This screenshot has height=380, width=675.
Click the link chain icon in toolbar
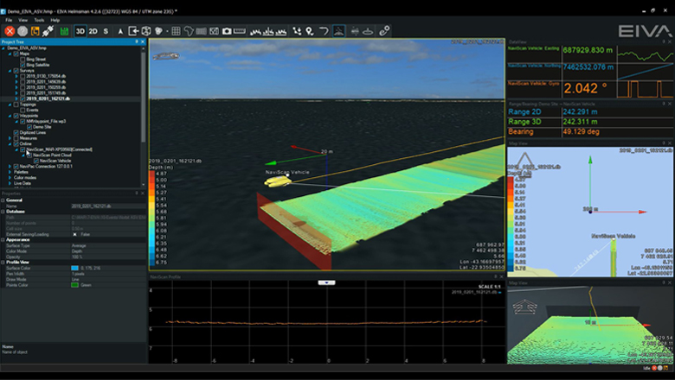point(384,31)
